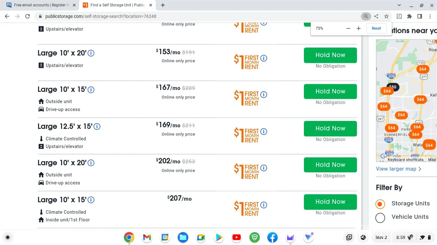Reset the page zoom level
This screenshot has height=245, width=437.
pos(376,28)
